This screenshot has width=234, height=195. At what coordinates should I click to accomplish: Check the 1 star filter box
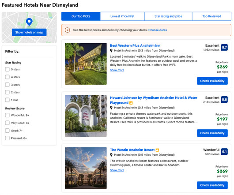click(8, 100)
